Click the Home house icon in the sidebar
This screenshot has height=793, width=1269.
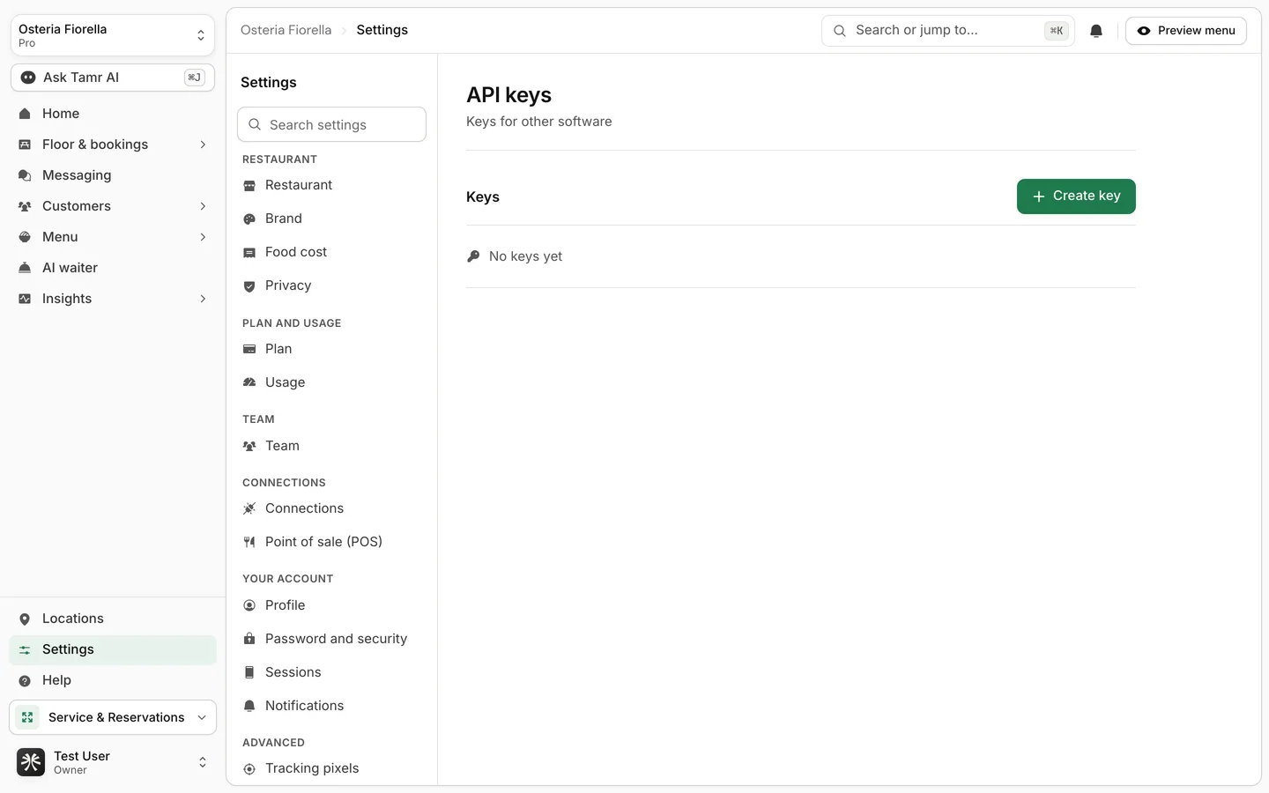pos(25,114)
